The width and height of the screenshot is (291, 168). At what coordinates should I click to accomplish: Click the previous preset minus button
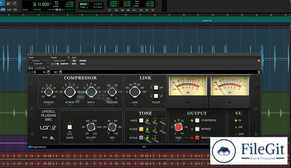pos(52,64)
